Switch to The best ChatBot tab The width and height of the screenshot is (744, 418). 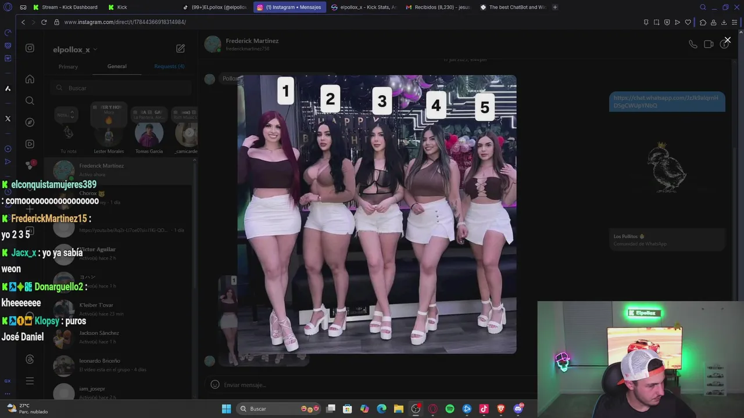point(513,7)
